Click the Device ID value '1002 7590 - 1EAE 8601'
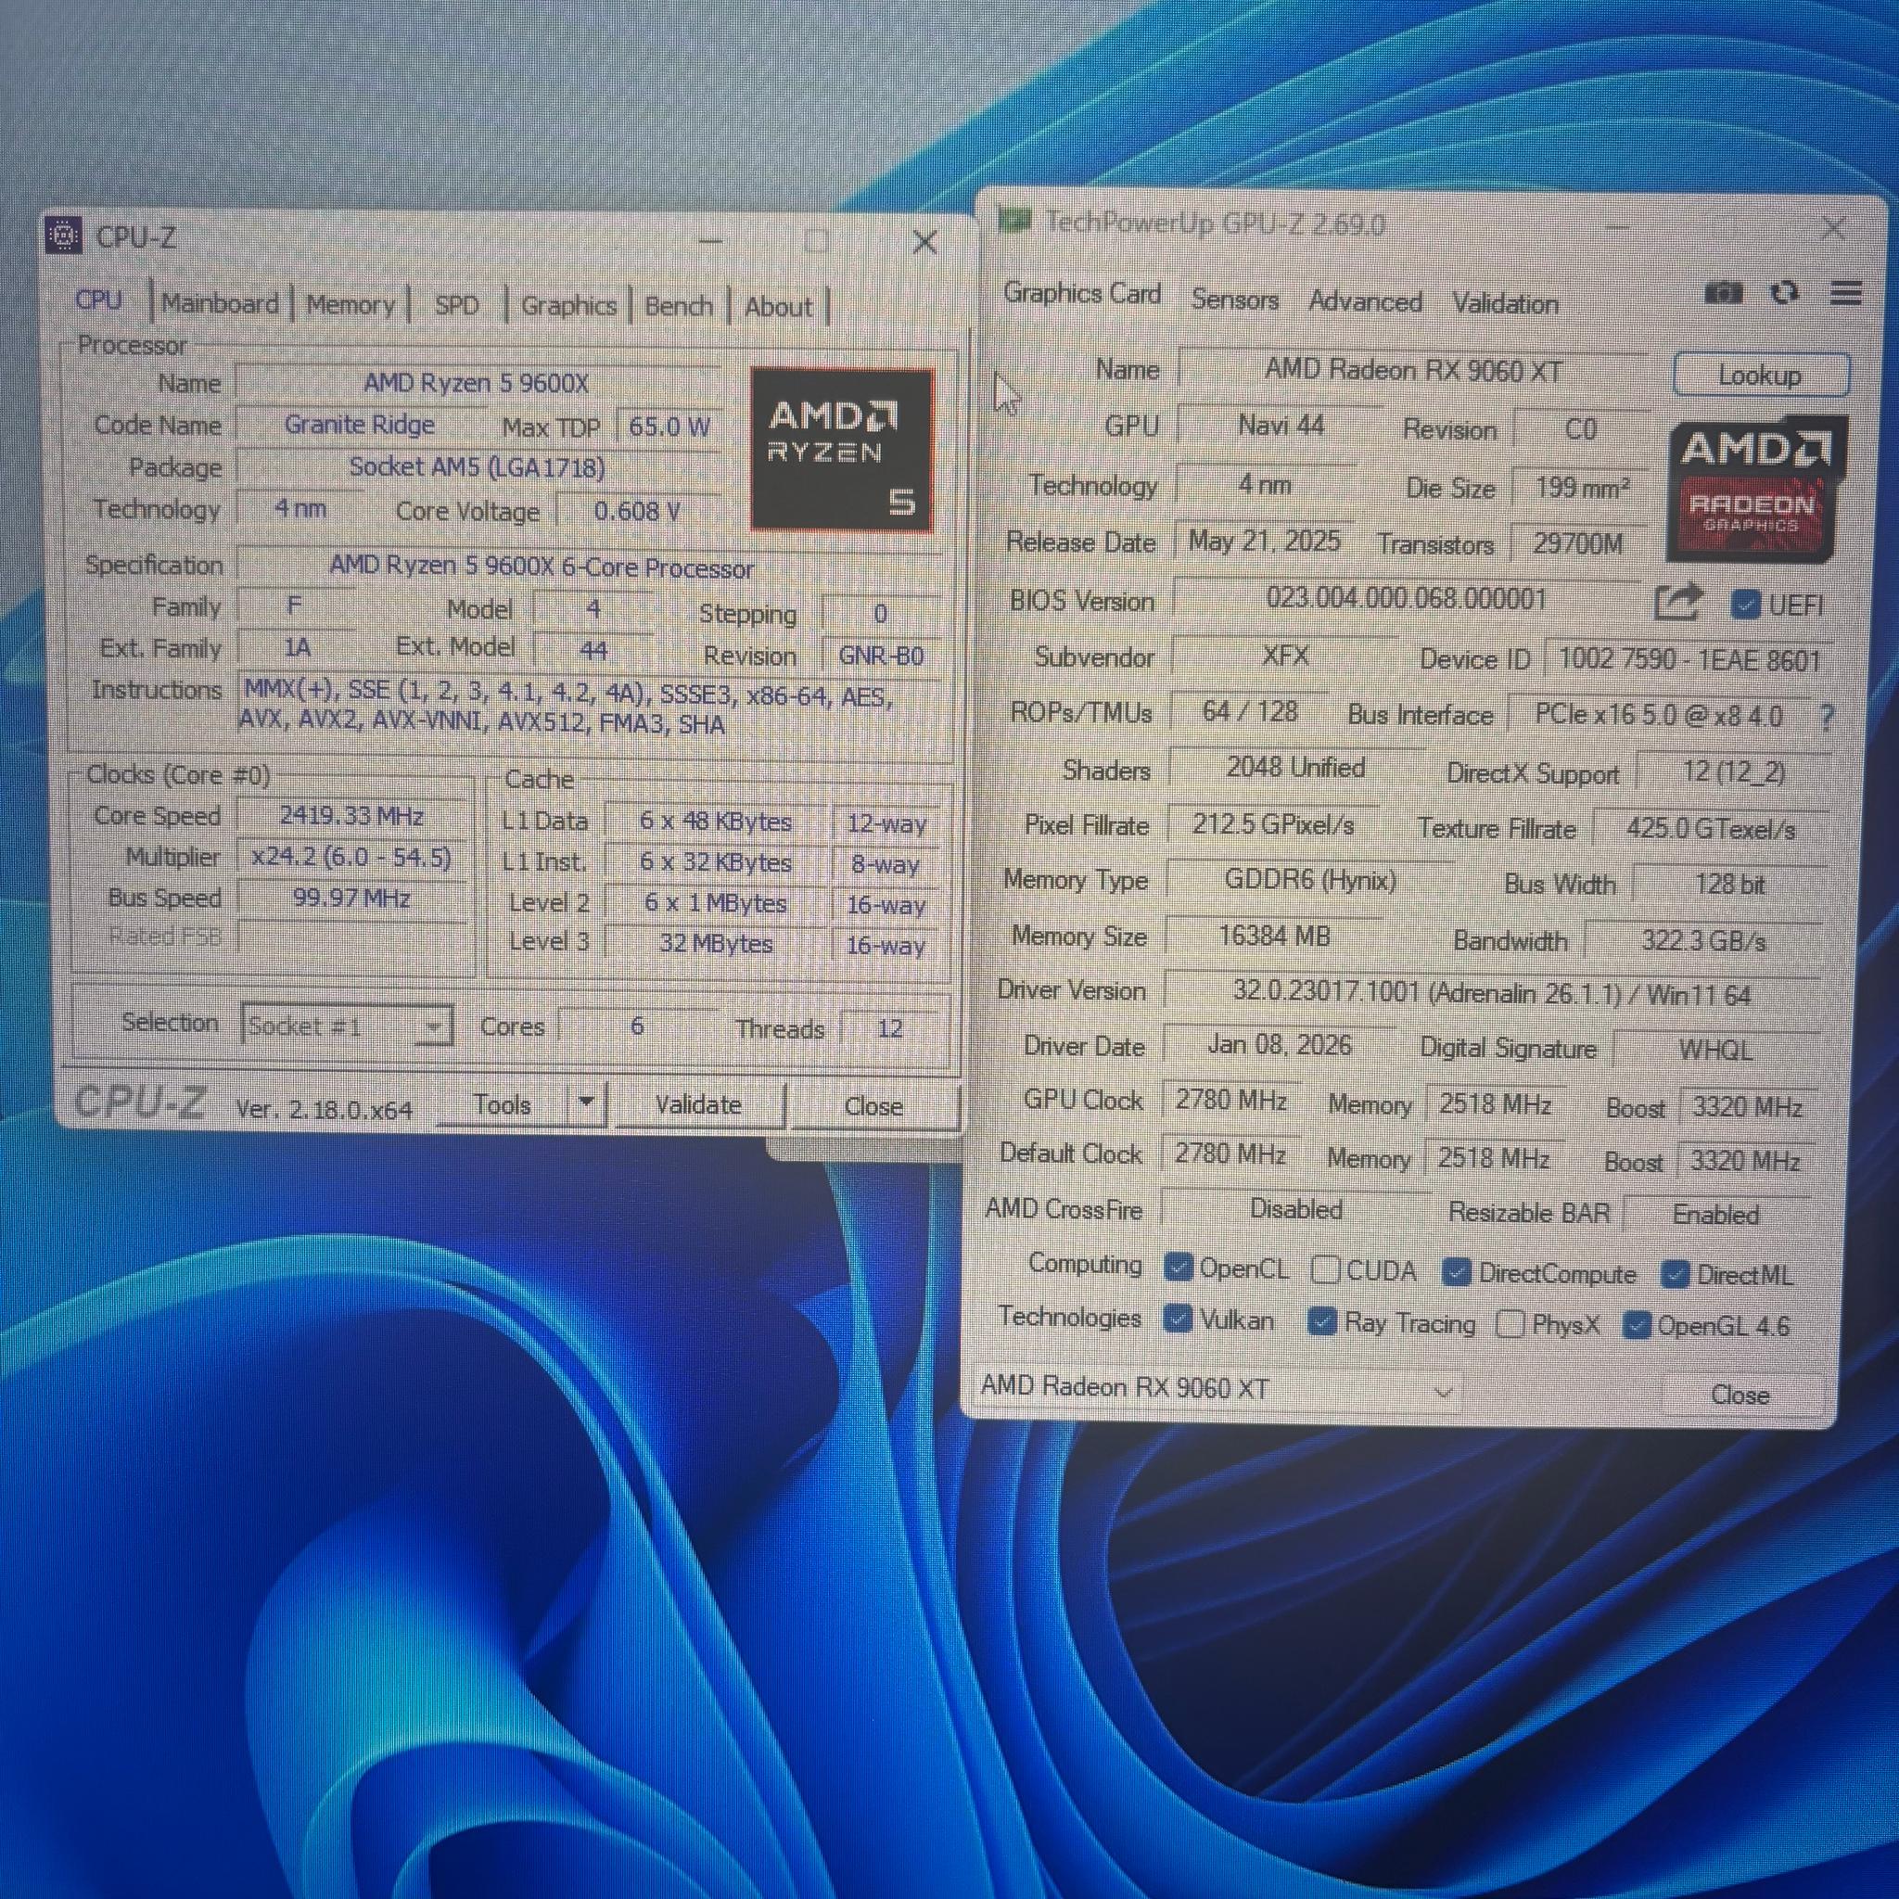The height and width of the screenshot is (1899, 1899). tap(1689, 659)
